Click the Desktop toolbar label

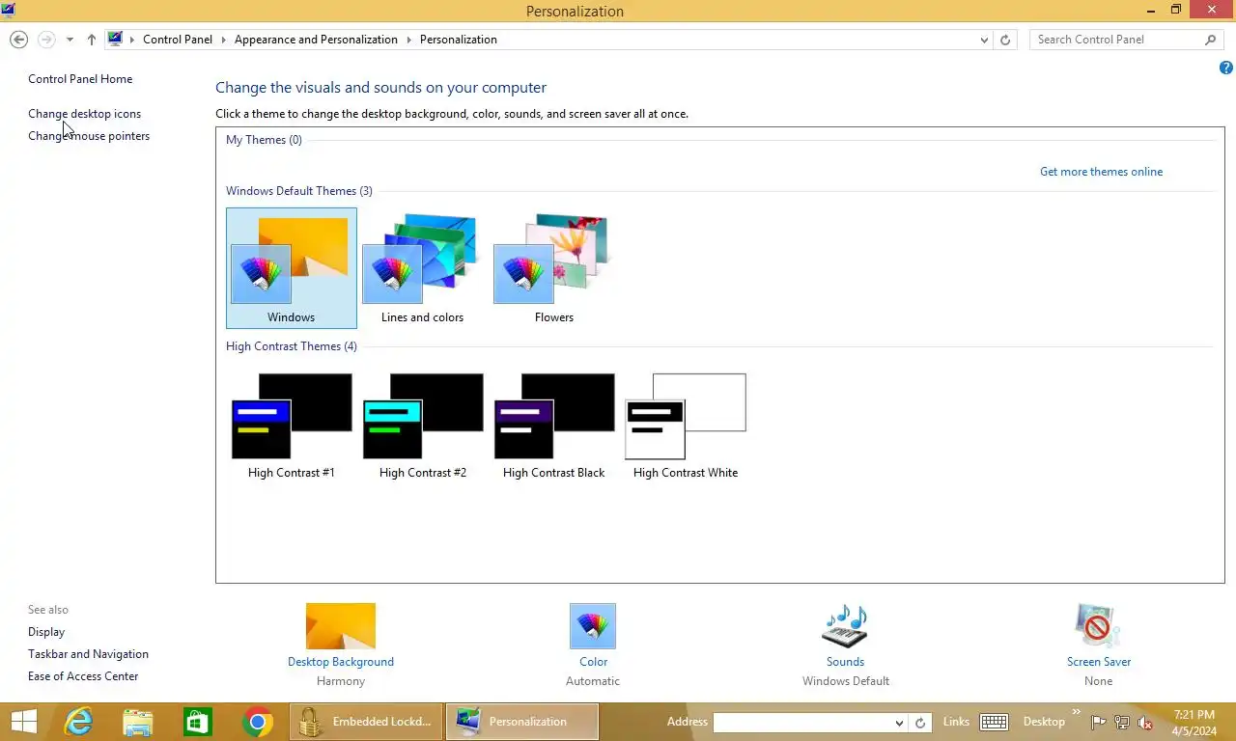click(1044, 722)
